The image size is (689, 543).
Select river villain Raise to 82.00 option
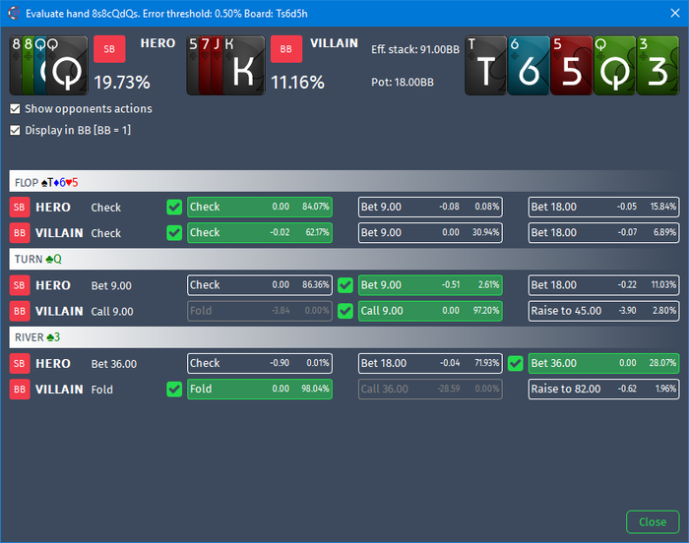(603, 390)
